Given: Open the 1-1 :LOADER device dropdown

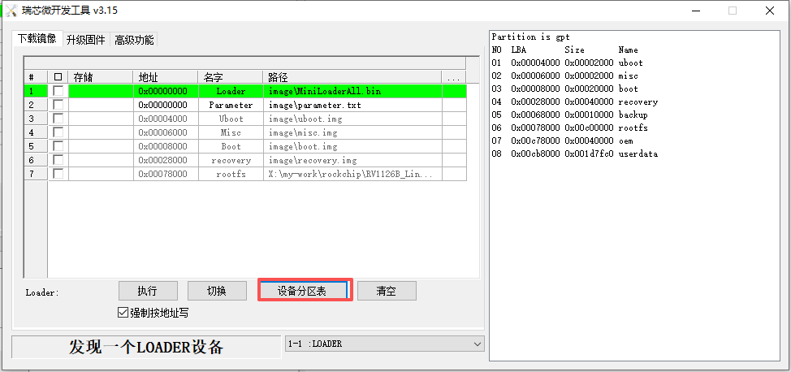Looking at the screenshot, I should [x=384, y=344].
